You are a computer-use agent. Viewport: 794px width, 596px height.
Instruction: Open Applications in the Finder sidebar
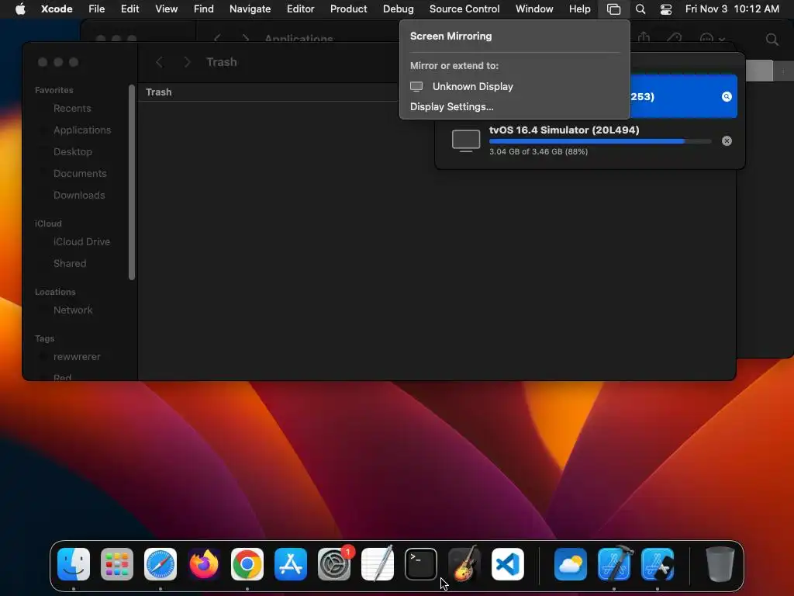82,130
